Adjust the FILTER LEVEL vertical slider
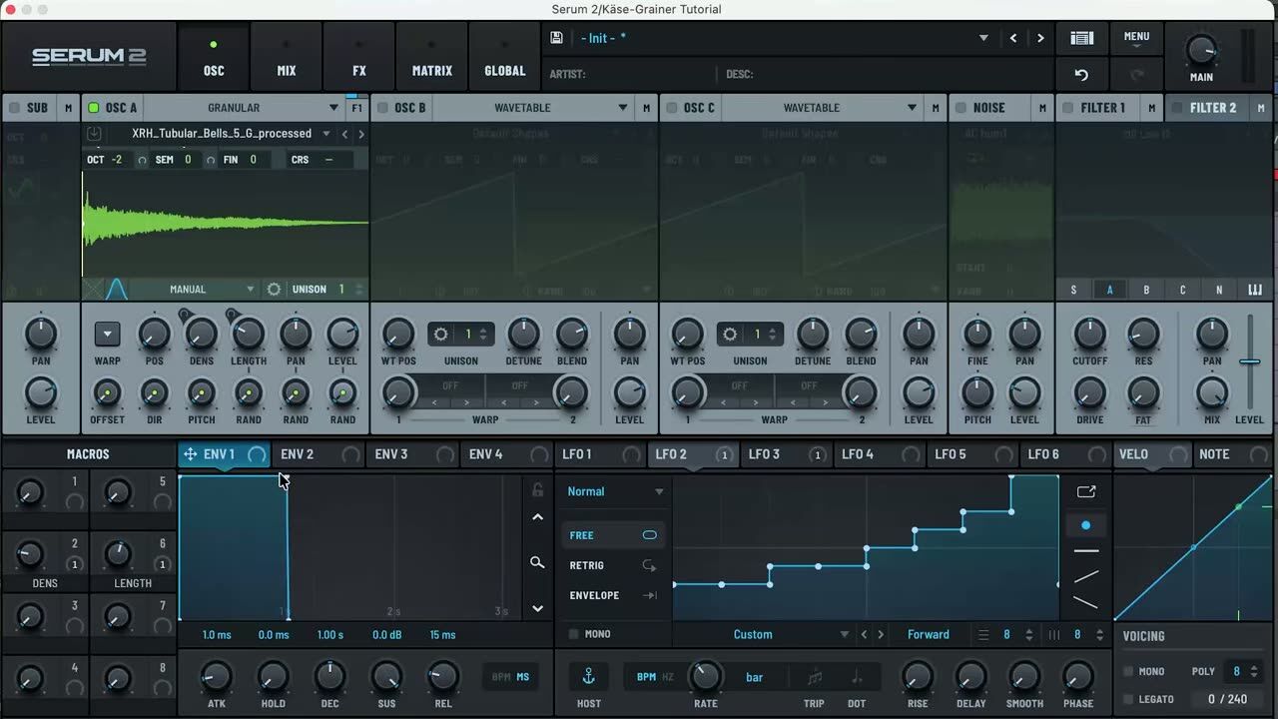Image resolution: width=1278 pixels, height=719 pixels. 1249,361
